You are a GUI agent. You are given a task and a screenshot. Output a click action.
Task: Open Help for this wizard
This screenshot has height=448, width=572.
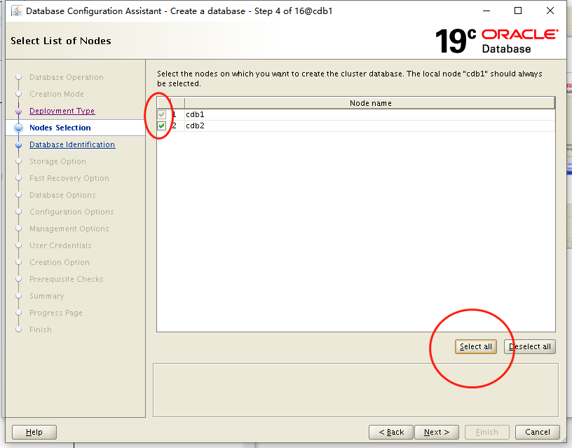click(x=34, y=433)
